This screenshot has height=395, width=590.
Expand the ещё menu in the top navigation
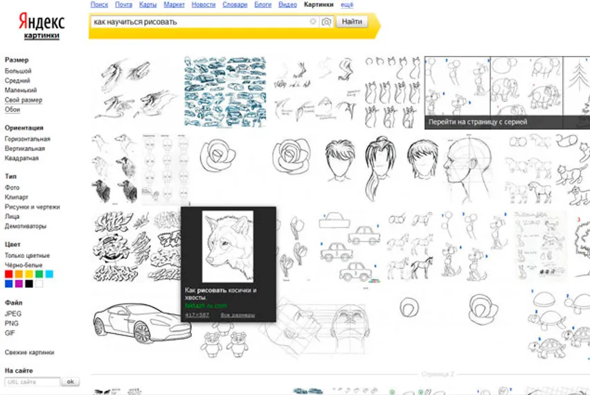[347, 4]
